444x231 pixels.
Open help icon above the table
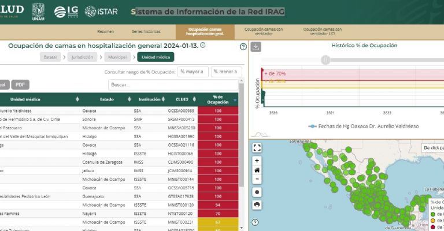(243, 47)
